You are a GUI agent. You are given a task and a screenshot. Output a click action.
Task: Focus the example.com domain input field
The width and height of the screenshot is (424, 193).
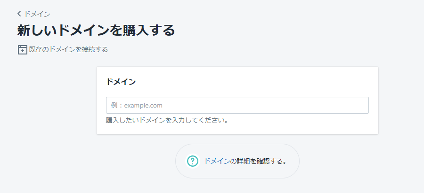click(237, 105)
